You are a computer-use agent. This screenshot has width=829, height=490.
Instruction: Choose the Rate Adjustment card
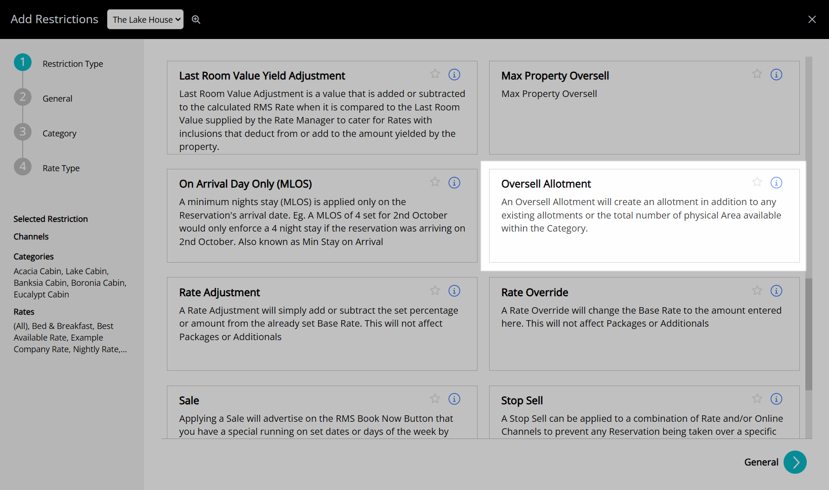point(322,324)
